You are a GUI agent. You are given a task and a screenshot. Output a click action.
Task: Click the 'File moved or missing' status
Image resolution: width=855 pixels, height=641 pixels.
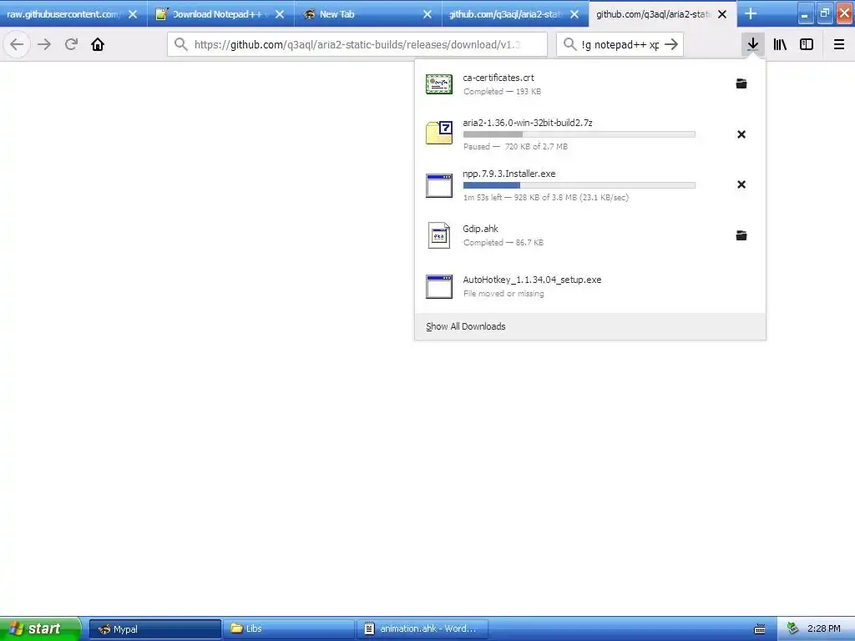(503, 293)
